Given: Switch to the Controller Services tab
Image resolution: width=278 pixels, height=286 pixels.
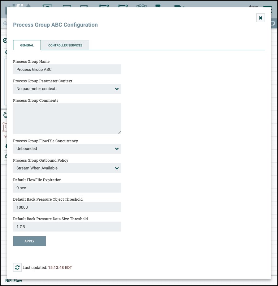Looking at the screenshot, I should (x=65, y=45).
